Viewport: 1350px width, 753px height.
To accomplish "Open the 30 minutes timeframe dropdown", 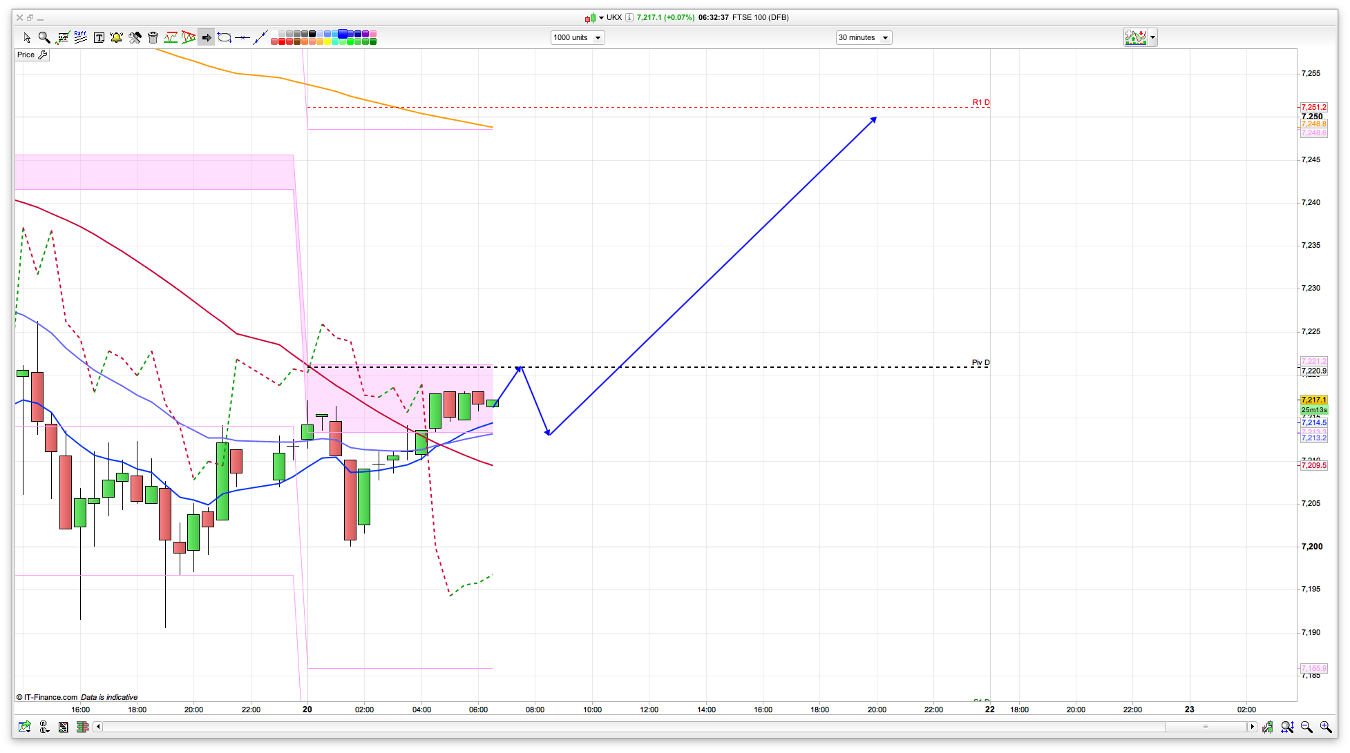I will 864,37.
